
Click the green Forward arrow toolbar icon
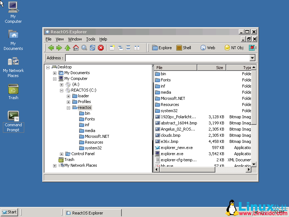59,48
